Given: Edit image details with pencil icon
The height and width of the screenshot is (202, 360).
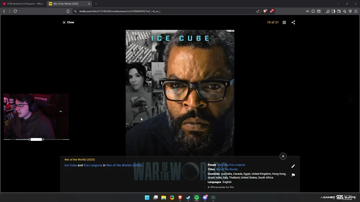Looking at the screenshot, I should 293,166.
